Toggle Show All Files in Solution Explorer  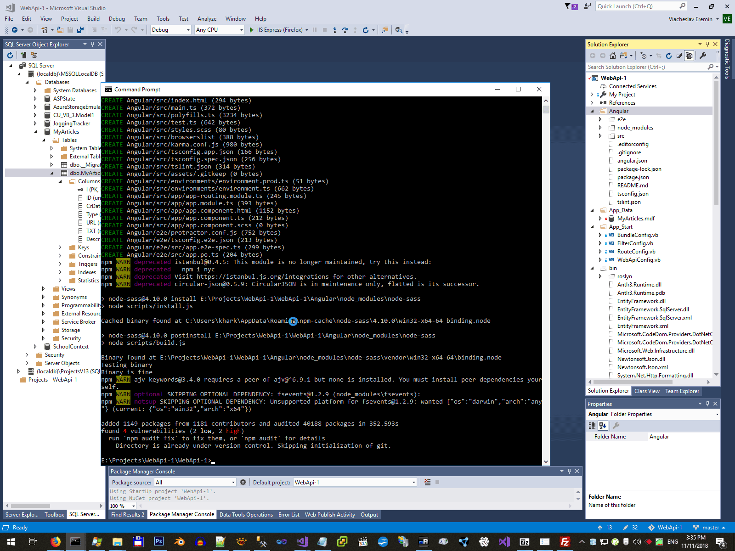[689, 56]
